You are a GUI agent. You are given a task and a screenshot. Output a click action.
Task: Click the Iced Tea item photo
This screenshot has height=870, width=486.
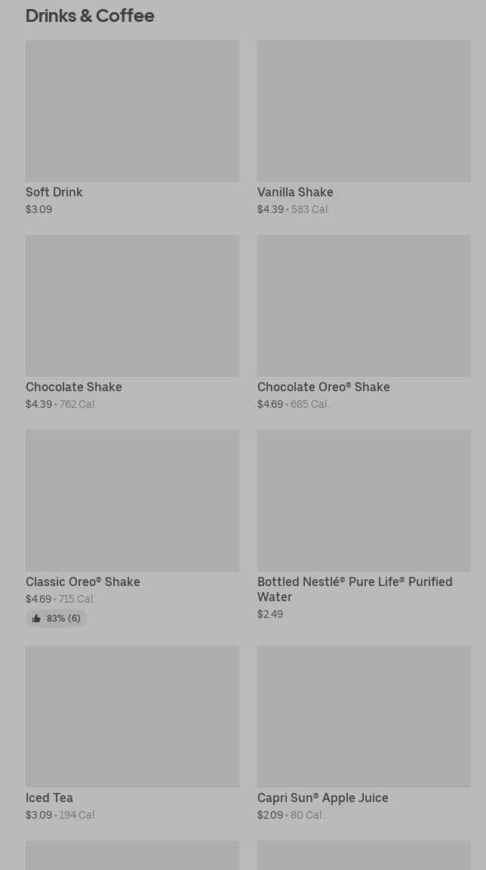[132, 717]
